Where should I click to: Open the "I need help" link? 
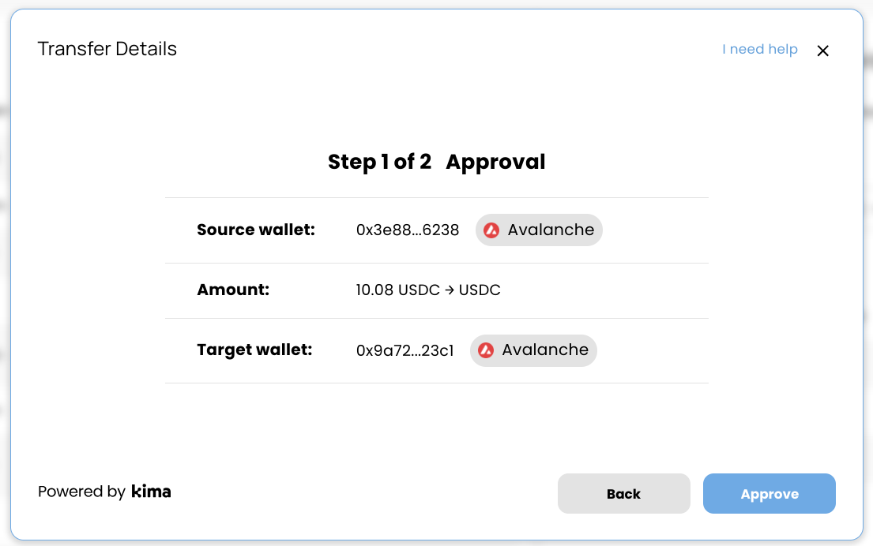click(759, 50)
